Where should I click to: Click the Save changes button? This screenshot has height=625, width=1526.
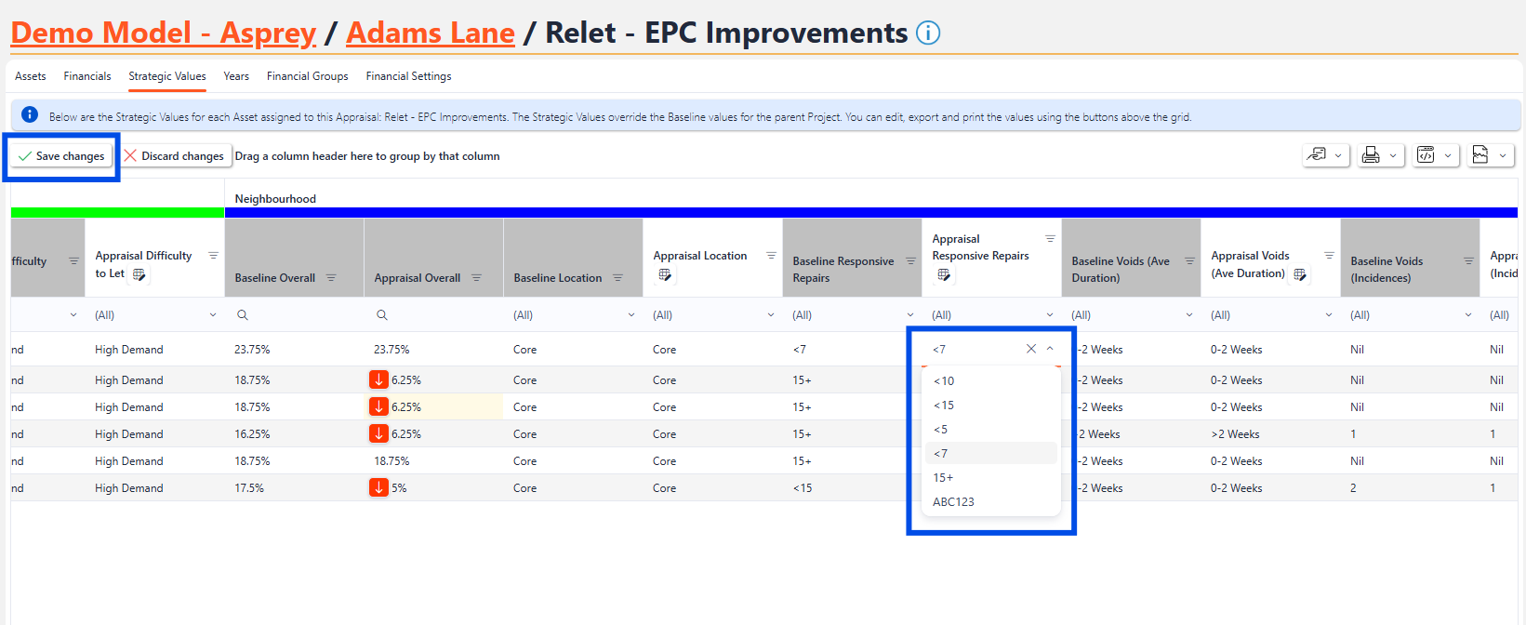pyautogui.click(x=61, y=156)
